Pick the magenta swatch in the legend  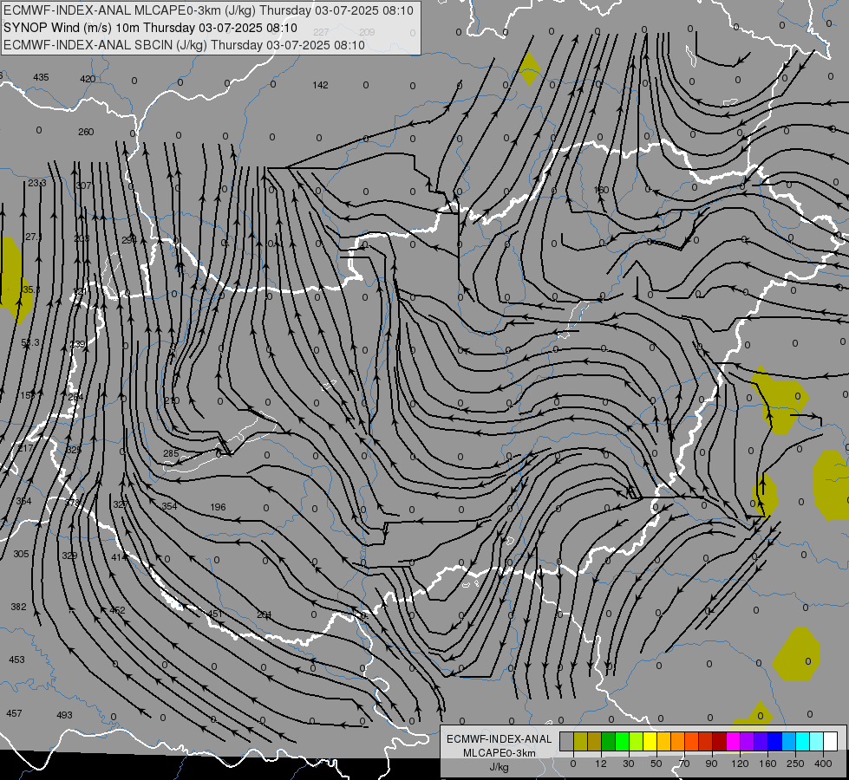[x=734, y=741]
